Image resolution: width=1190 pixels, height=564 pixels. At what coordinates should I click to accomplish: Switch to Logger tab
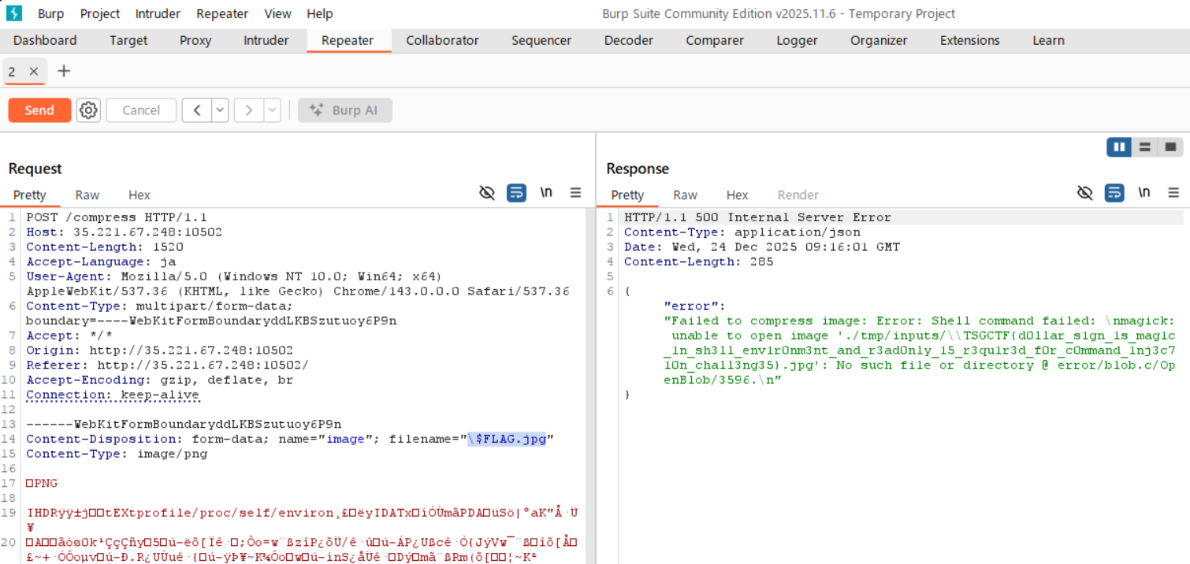point(797,40)
